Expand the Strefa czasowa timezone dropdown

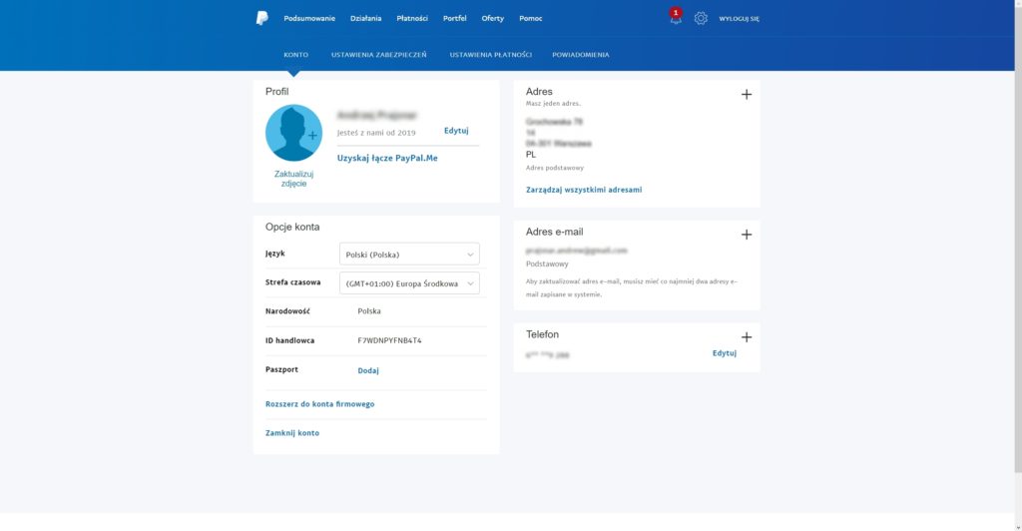coord(409,283)
